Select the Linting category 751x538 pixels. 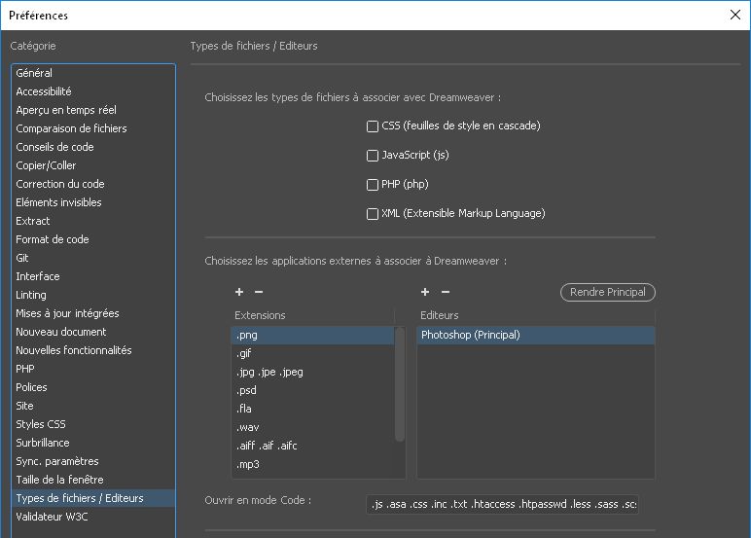point(93,295)
